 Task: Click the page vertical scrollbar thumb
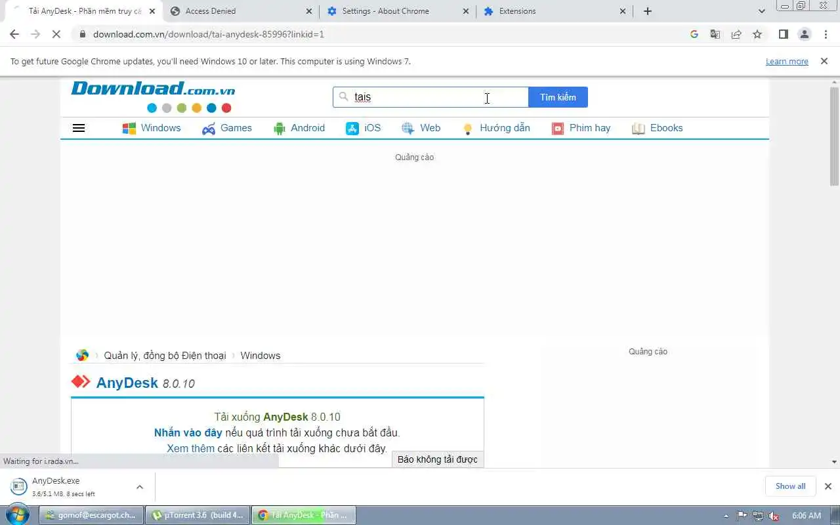834,136
